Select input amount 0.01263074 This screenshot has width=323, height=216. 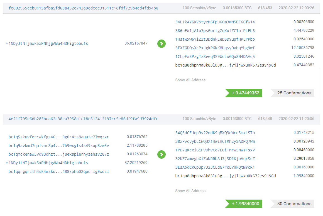tap(137, 154)
